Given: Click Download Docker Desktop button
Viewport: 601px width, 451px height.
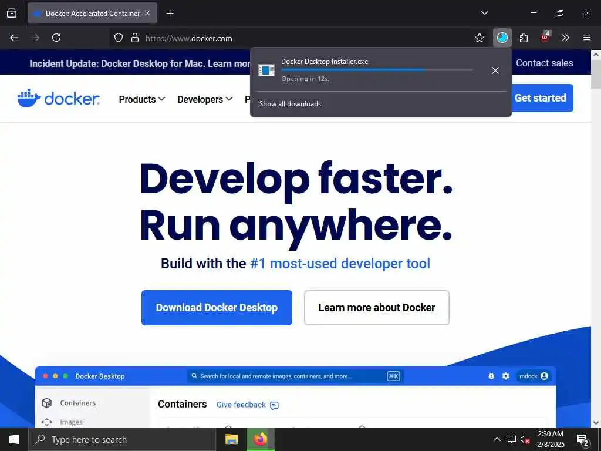Looking at the screenshot, I should (x=217, y=308).
